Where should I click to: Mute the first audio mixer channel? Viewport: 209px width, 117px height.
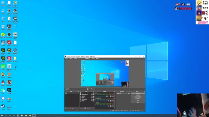(x=110, y=96)
